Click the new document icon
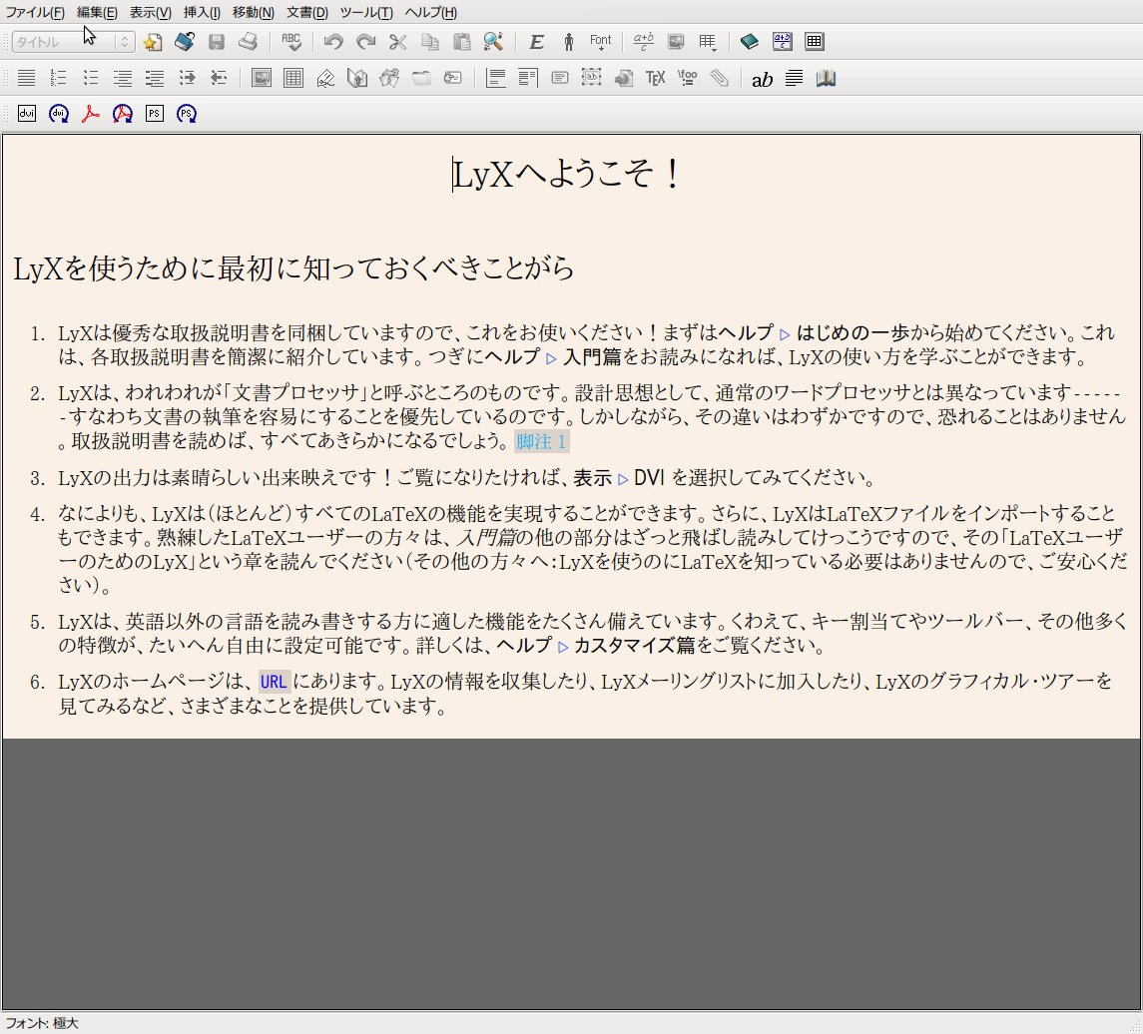The height and width of the screenshot is (1034, 1143). click(x=153, y=42)
